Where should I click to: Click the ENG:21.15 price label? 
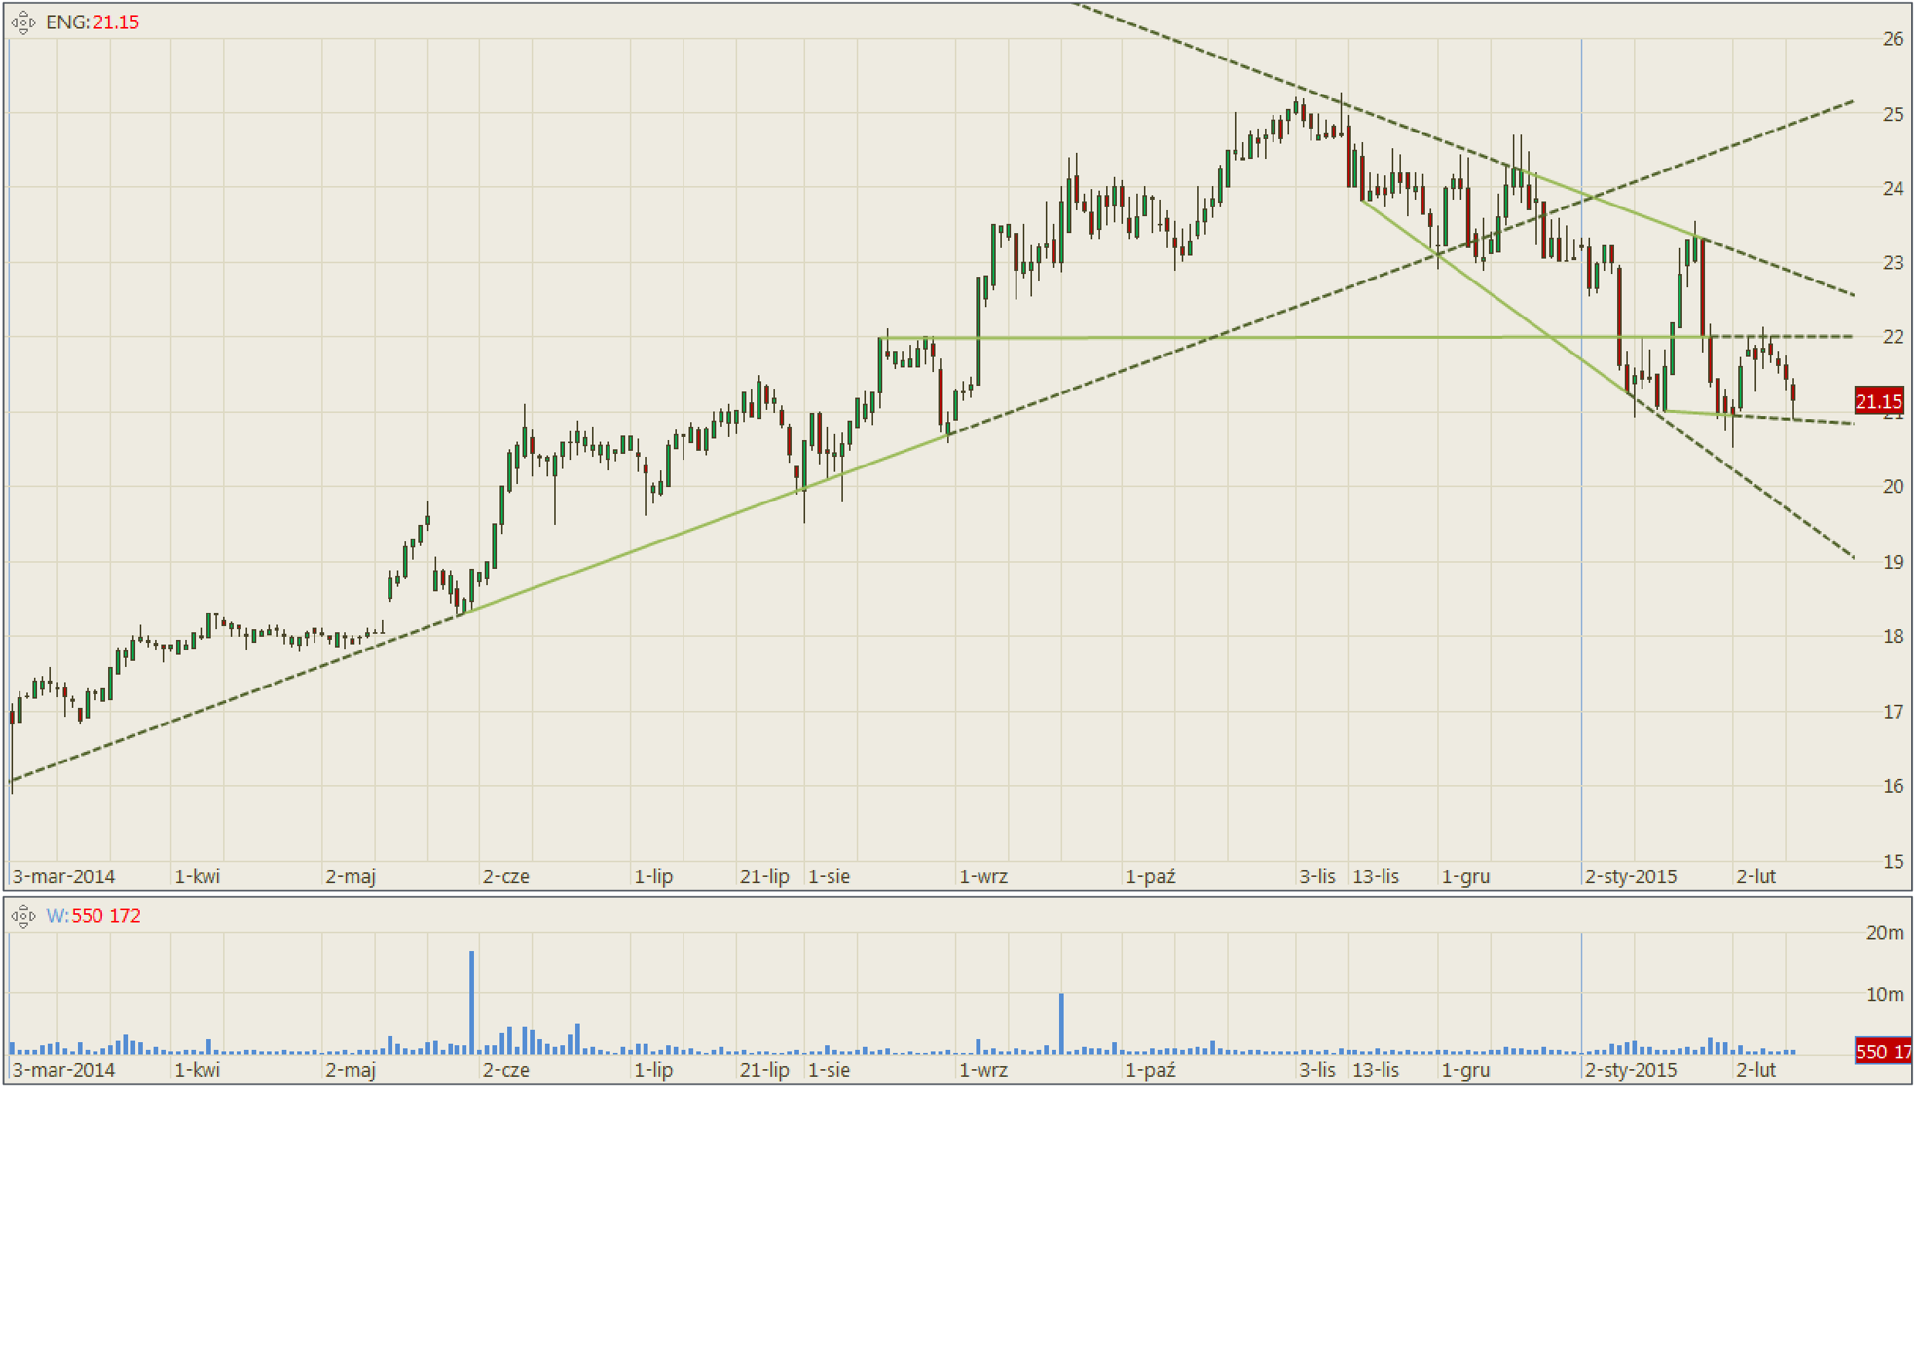click(x=93, y=22)
